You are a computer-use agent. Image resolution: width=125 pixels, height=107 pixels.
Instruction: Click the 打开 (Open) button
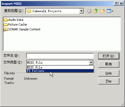click(109, 56)
